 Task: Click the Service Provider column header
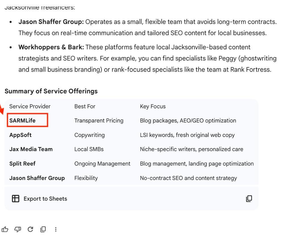30,107
